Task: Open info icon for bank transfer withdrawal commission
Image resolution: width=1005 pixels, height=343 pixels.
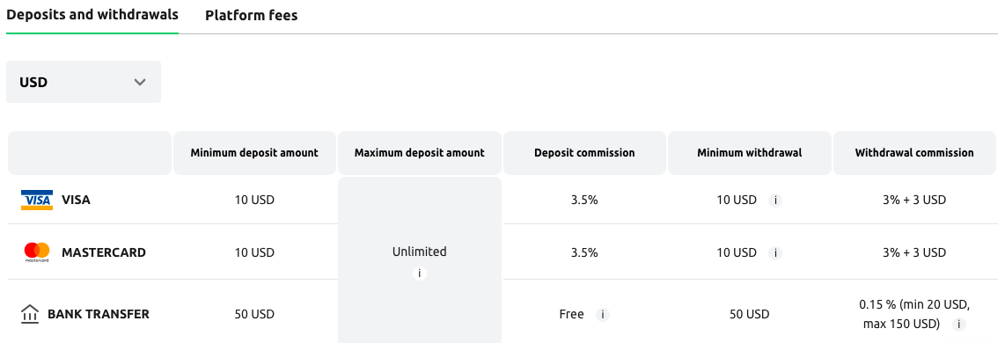Action: pyautogui.click(x=959, y=325)
